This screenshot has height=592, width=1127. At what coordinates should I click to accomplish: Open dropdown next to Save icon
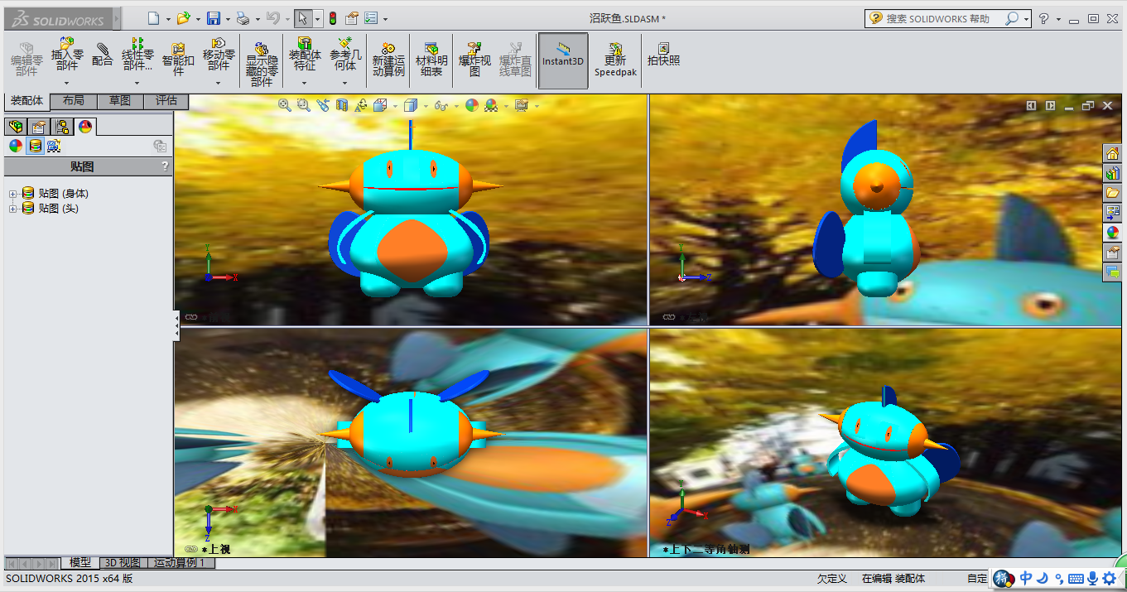tap(227, 19)
